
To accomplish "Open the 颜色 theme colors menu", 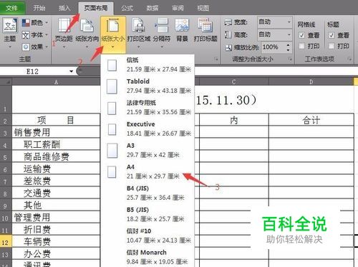I will tap(35, 23).
